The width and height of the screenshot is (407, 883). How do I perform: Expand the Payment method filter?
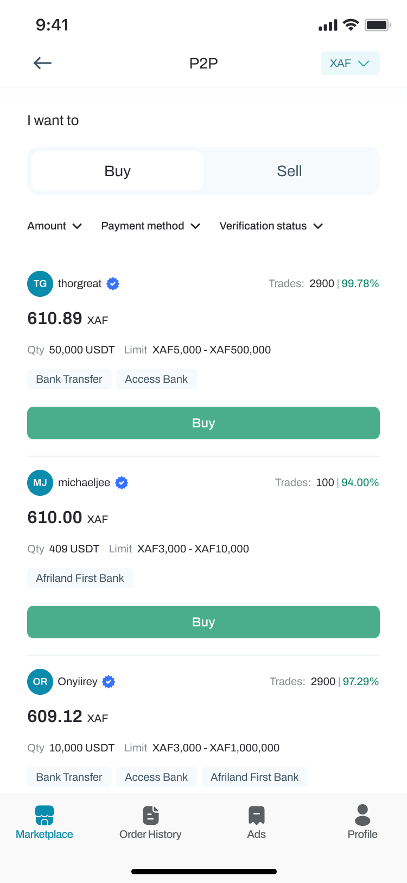151,226
